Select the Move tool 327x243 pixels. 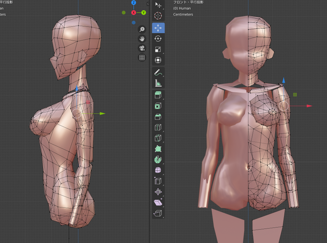click(x=158, y=28)
